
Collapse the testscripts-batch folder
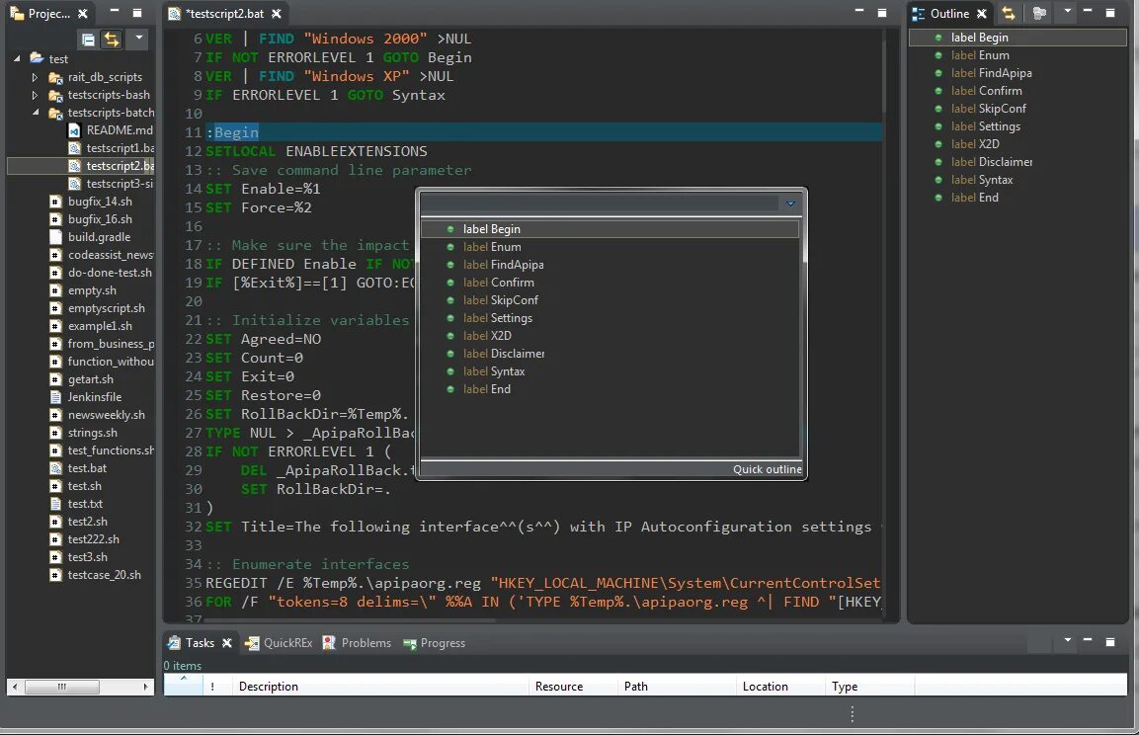[x=36, y=113]
